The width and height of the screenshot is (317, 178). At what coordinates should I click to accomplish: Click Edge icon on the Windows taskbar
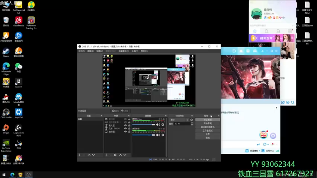click(12, 174)
